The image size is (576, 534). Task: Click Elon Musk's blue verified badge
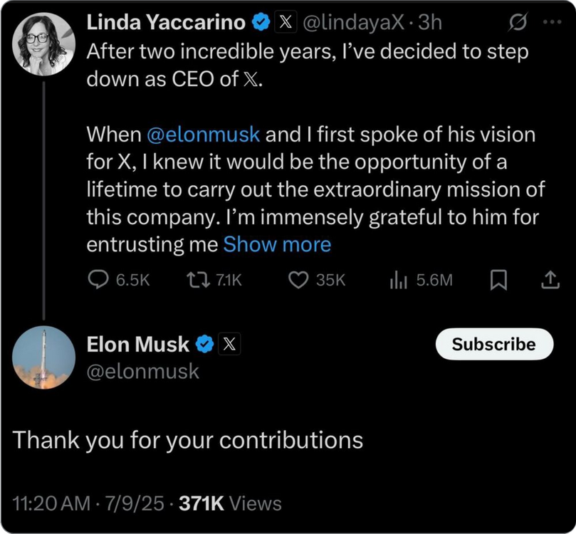205,345
